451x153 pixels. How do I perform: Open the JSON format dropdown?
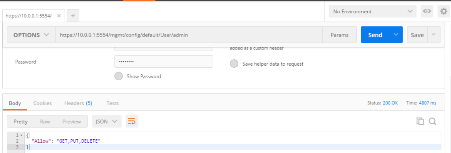pos(106,121)
